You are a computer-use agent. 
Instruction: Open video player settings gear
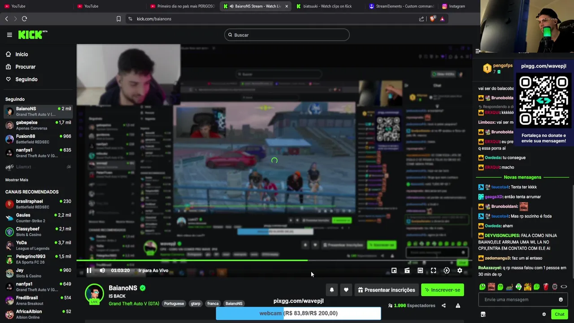pyautogui.click(x=460, y=271)
